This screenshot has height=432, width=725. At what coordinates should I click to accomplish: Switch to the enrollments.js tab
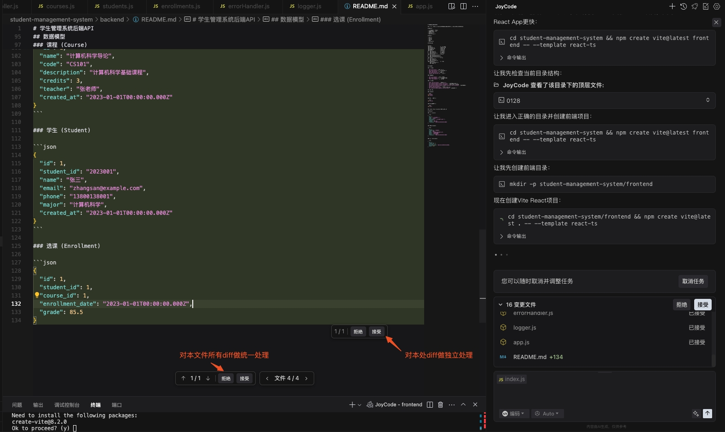[177, 6]
